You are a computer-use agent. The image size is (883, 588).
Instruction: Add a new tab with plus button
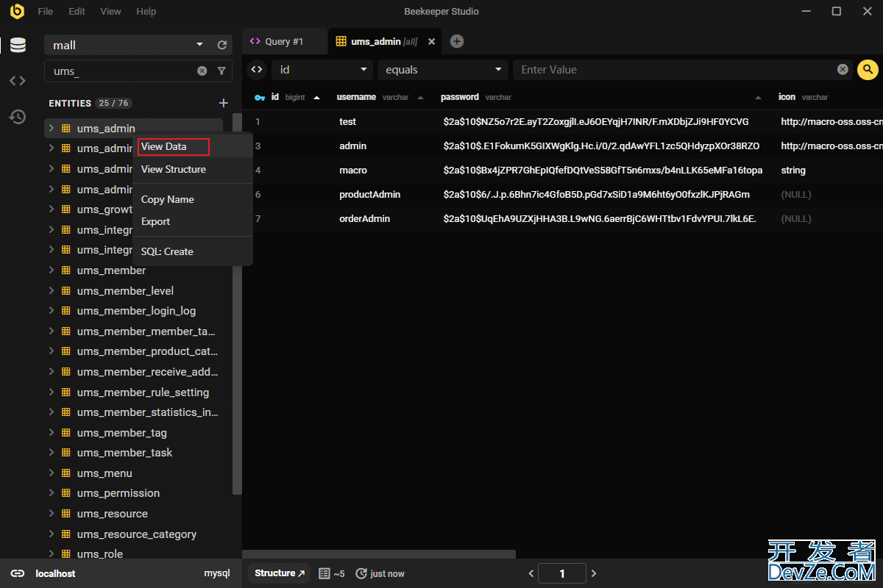pos(457,41)
